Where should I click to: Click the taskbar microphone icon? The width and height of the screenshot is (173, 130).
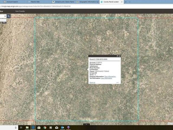point(16,127)
